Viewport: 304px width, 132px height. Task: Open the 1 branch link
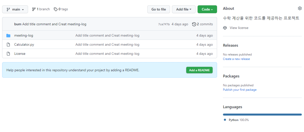click(41, 9)
